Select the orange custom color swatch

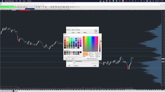coord(72,52)
